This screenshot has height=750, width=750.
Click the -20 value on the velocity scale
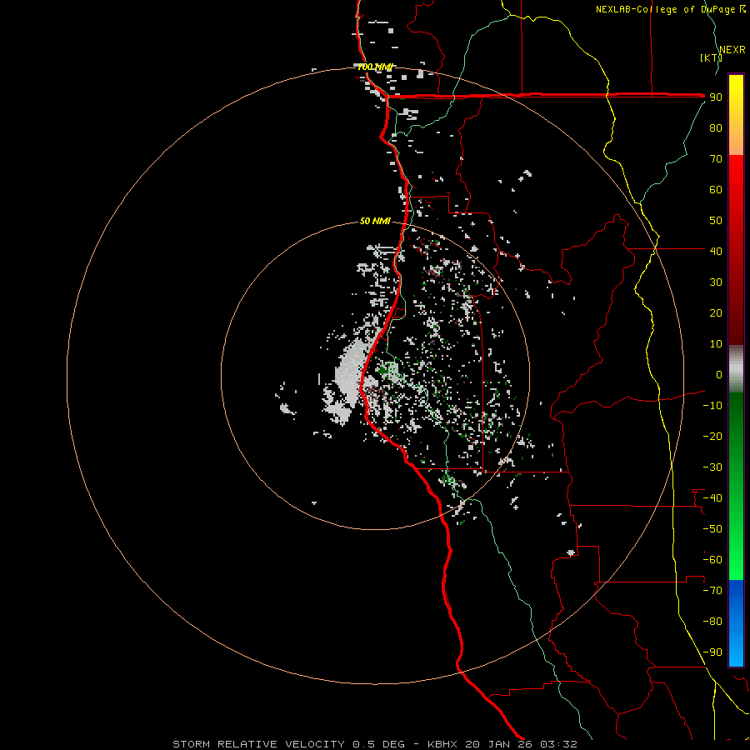712,437
